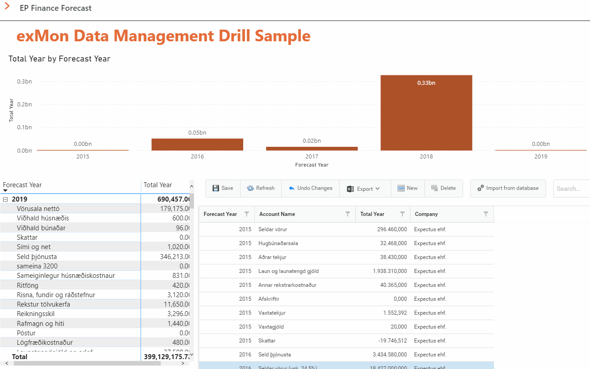Select the sameina 3200 row
This screenshot has width=590, height=369.
(95, 266)
